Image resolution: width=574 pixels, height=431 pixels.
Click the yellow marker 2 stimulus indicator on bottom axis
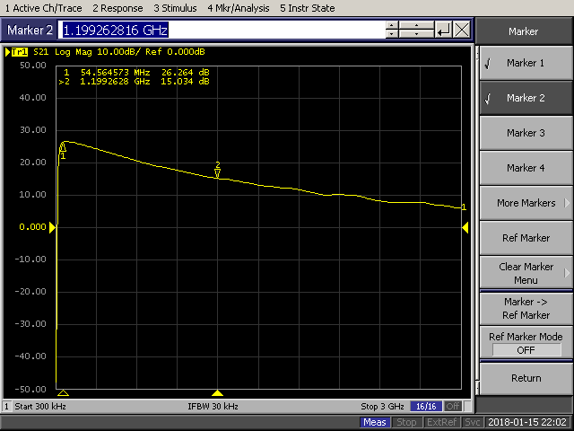click(x=217, y=393)
